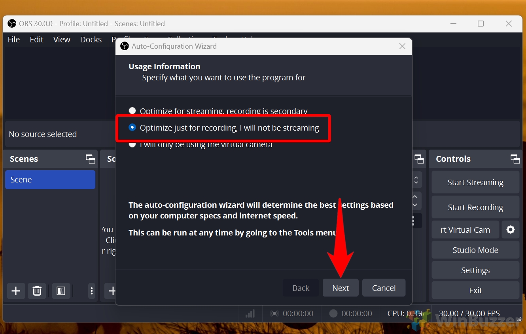Open the Docks menu
The image size is (526, 334).
[x=91, y=40]
